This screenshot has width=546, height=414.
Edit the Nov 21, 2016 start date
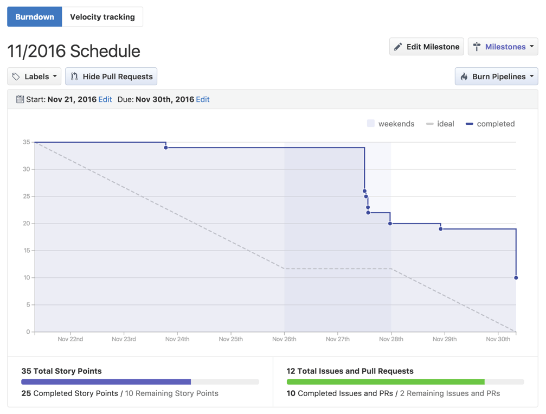105,99
